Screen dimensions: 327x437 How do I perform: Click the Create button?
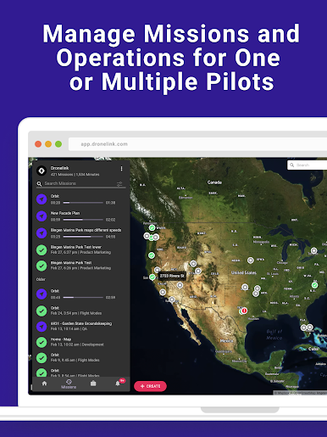[x=150, y=386]
